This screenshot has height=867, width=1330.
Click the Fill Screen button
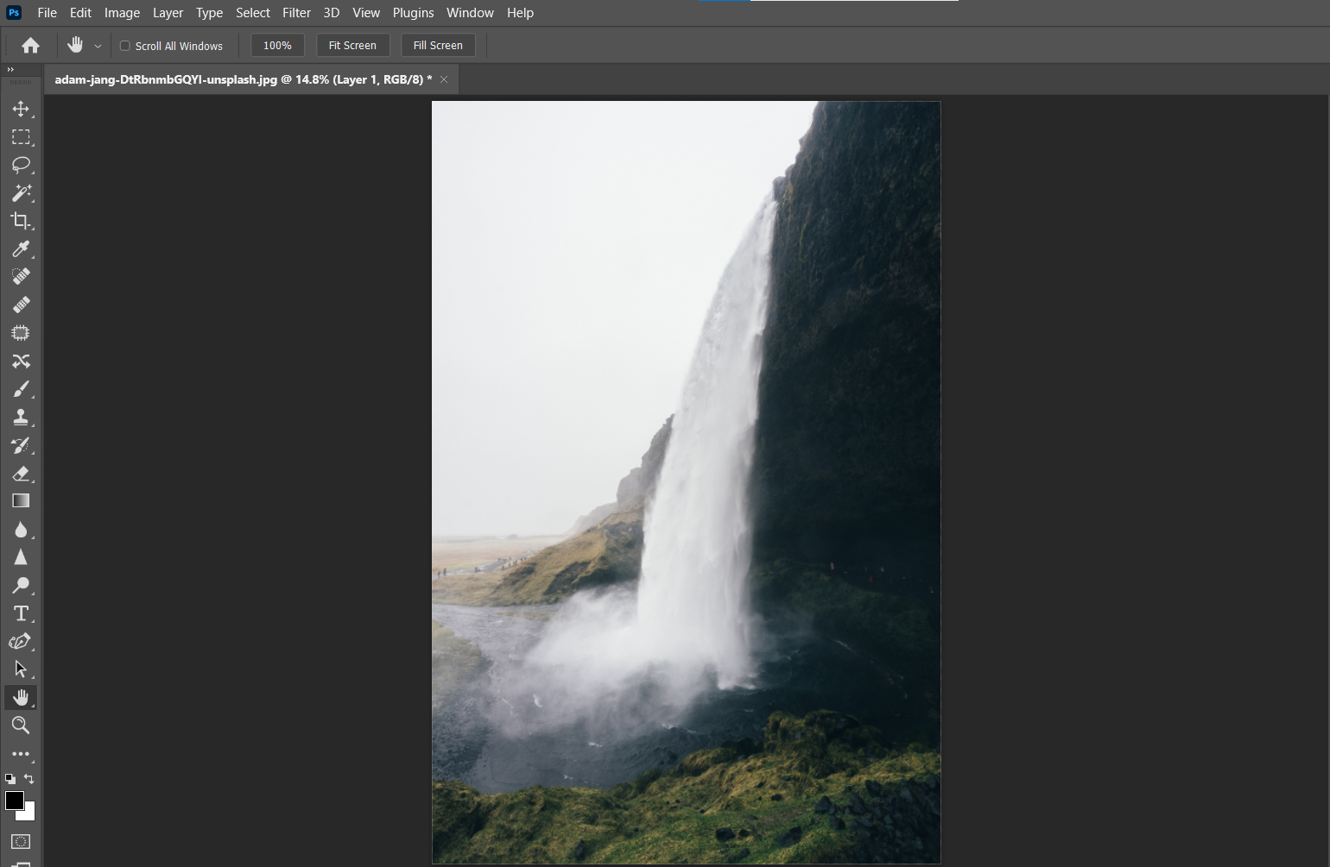438,46
